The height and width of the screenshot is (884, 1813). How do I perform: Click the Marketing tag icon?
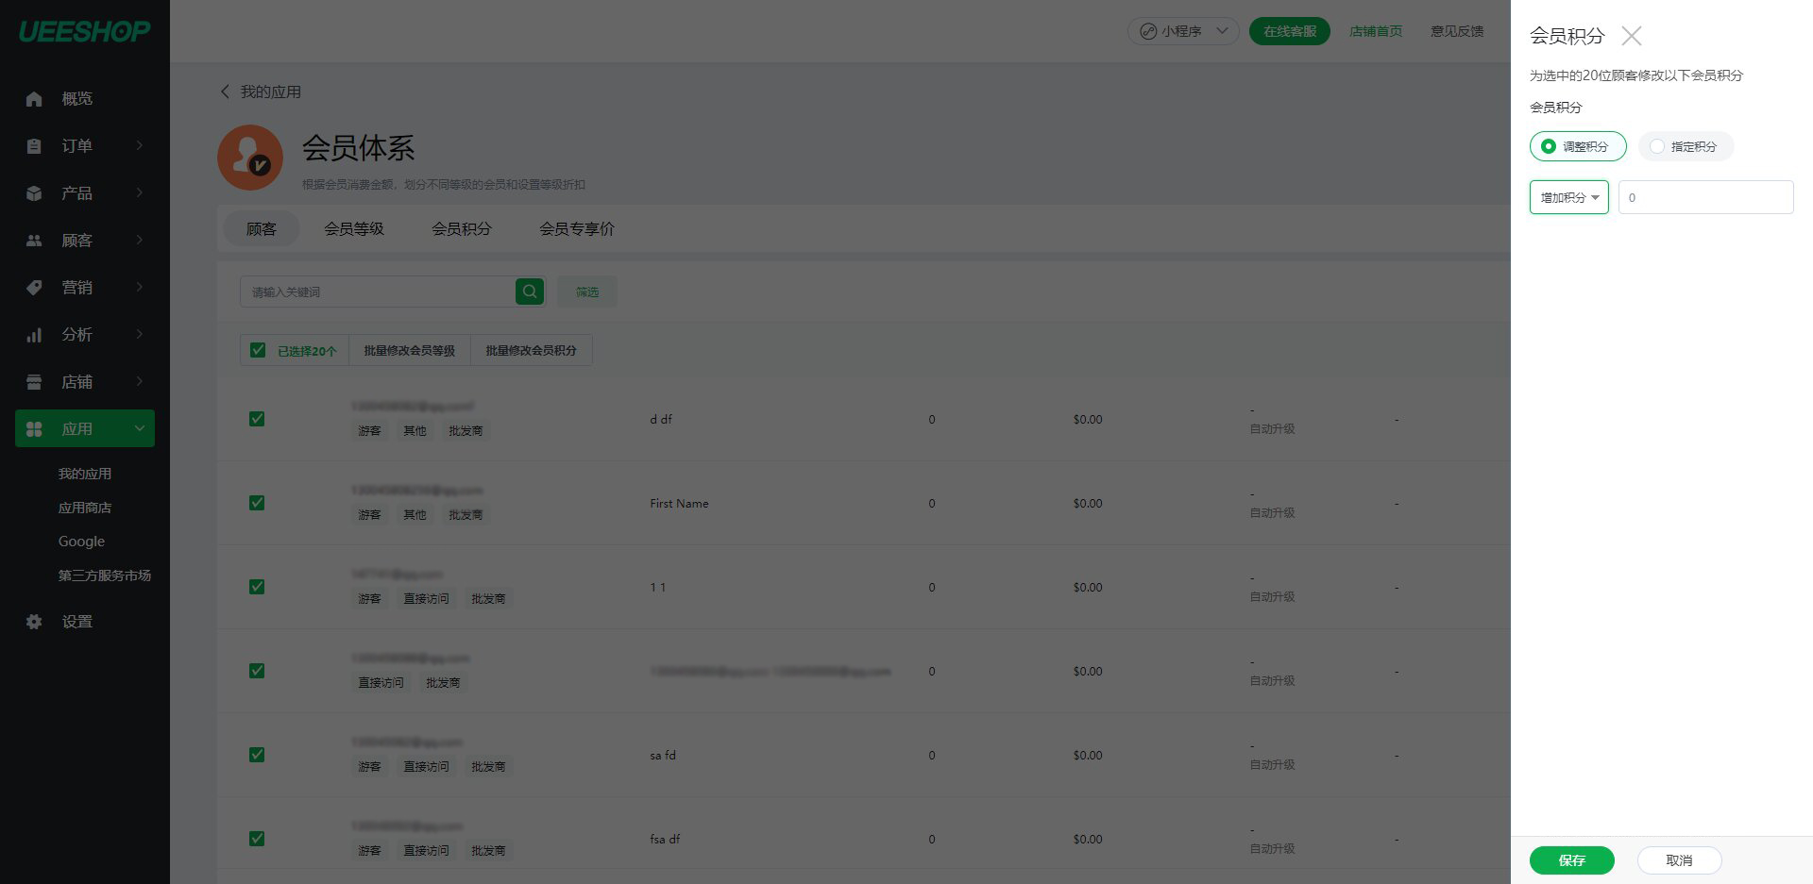34,288
